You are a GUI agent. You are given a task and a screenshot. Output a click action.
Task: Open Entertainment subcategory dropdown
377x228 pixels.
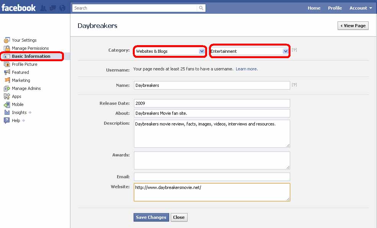click(x=249, y=51)
